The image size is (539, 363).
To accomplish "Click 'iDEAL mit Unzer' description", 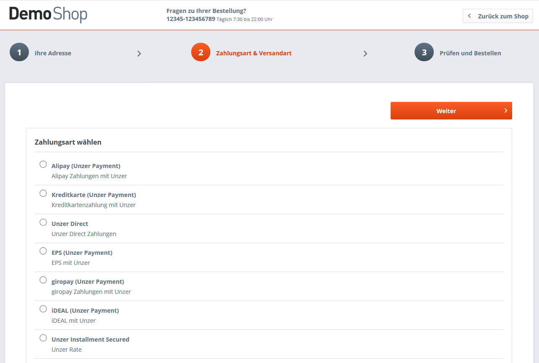I will pyautogui.click(x=74, y=321).
